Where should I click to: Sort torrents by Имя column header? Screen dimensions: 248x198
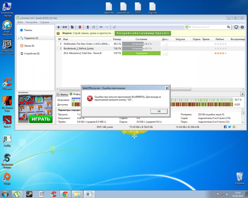coord(65,39)
